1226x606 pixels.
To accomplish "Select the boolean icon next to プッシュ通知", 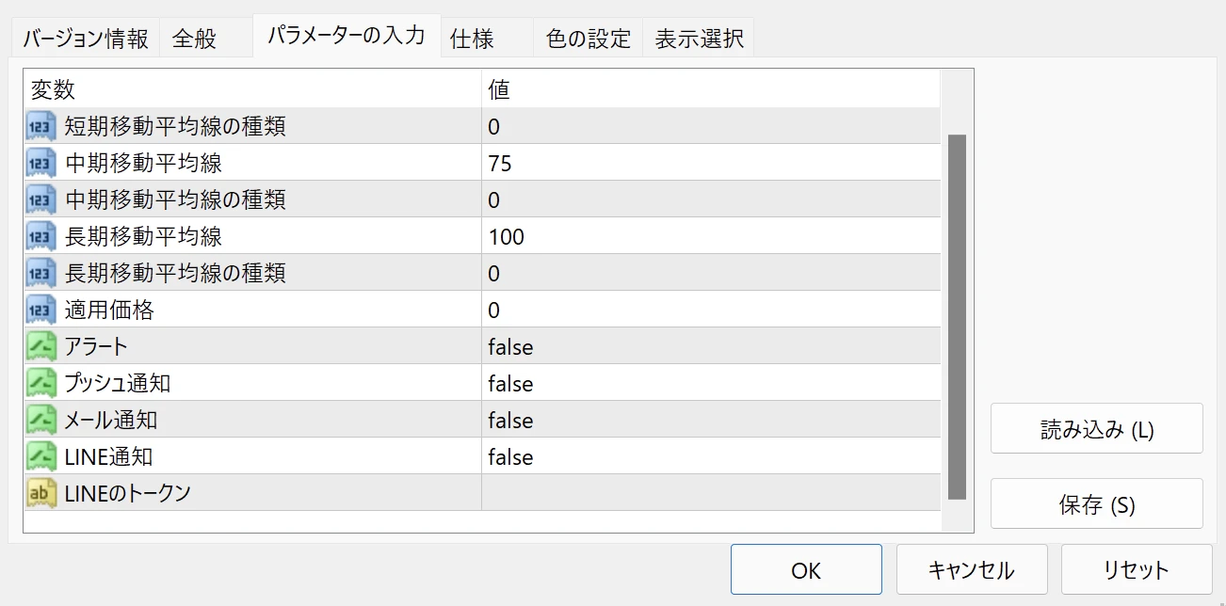I will coord(41,383).
